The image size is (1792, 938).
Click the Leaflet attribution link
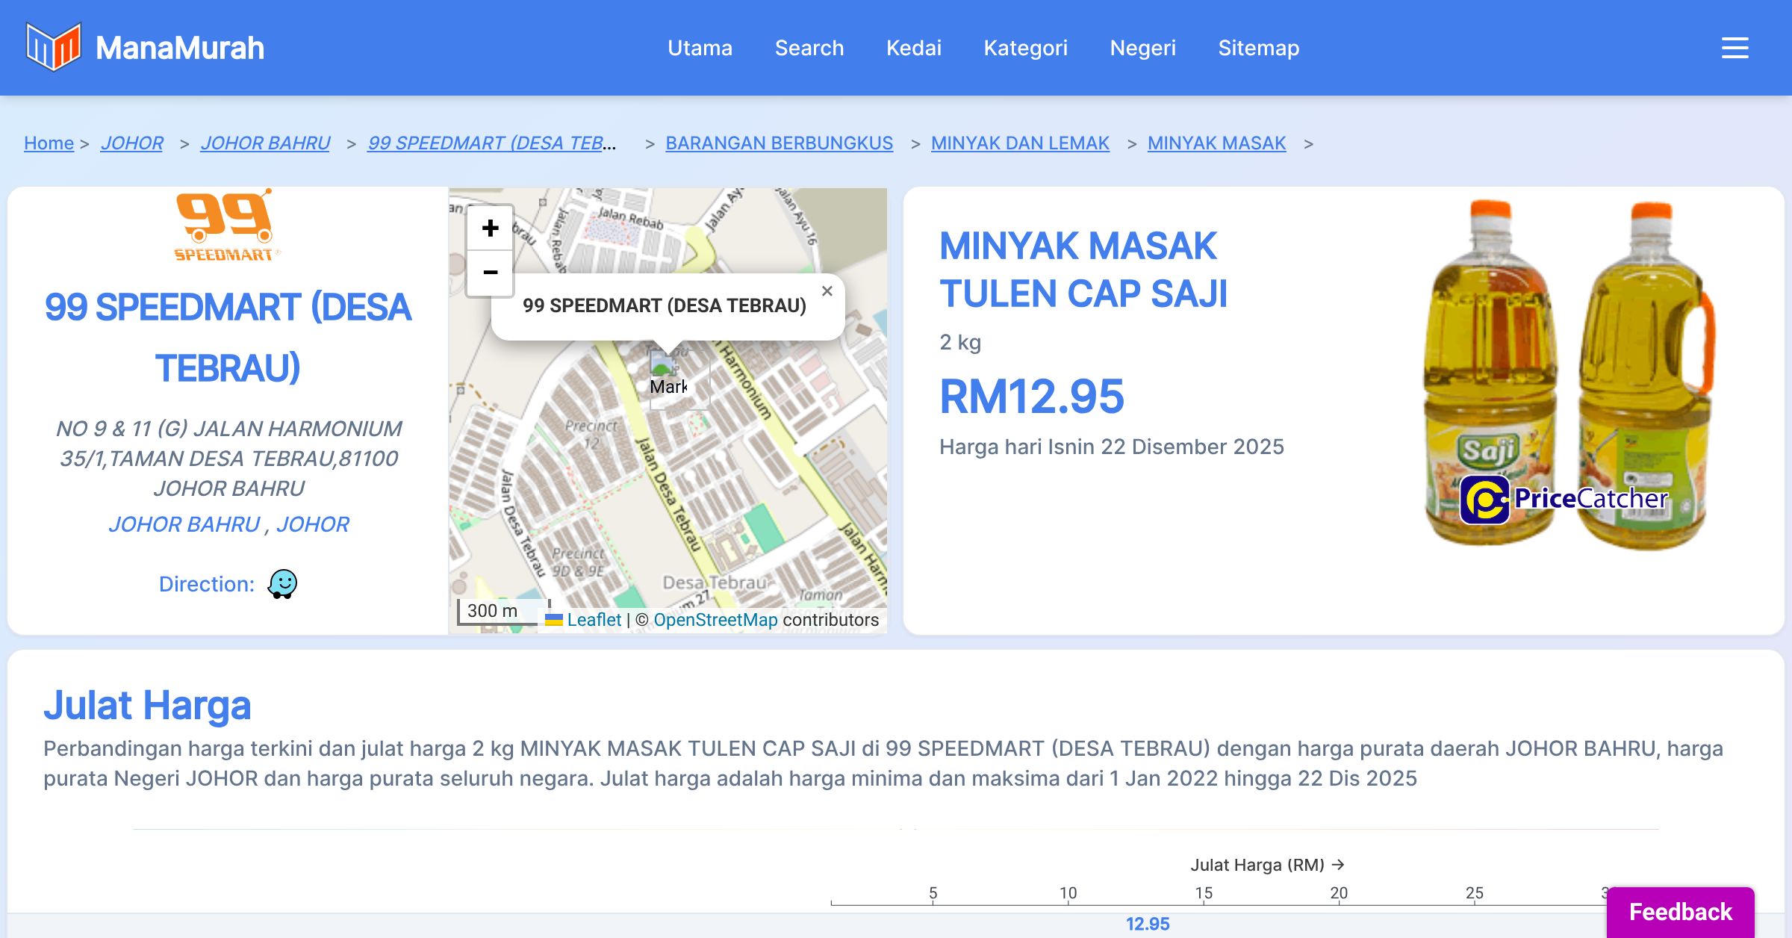click(x=594, y=620)
